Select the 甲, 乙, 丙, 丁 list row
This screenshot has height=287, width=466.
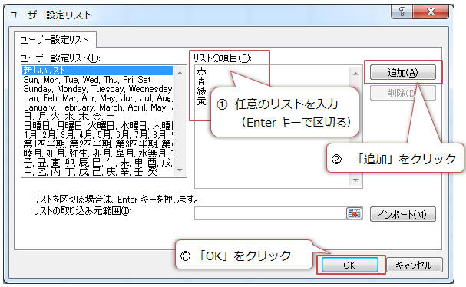(x=97, y=172)
